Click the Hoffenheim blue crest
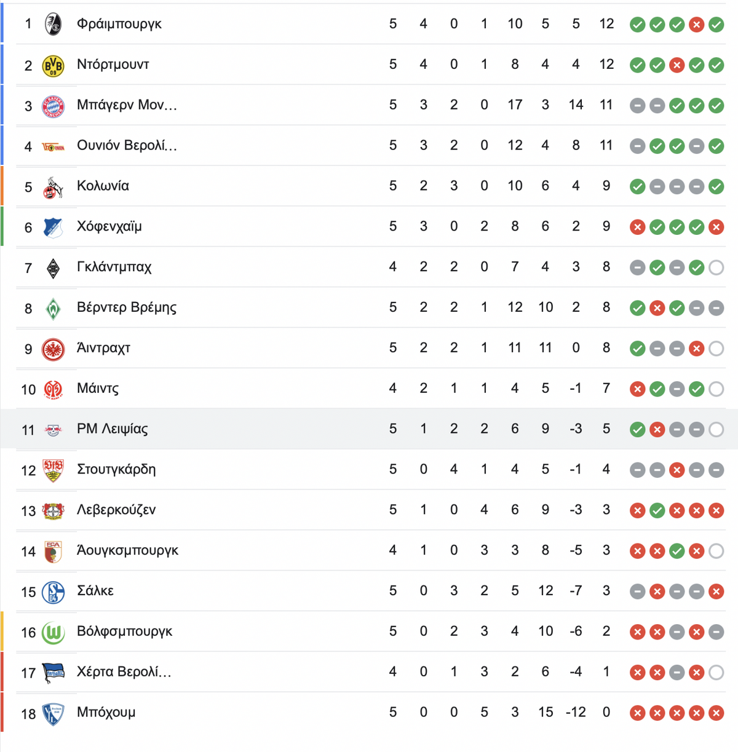 pos(53,228)
